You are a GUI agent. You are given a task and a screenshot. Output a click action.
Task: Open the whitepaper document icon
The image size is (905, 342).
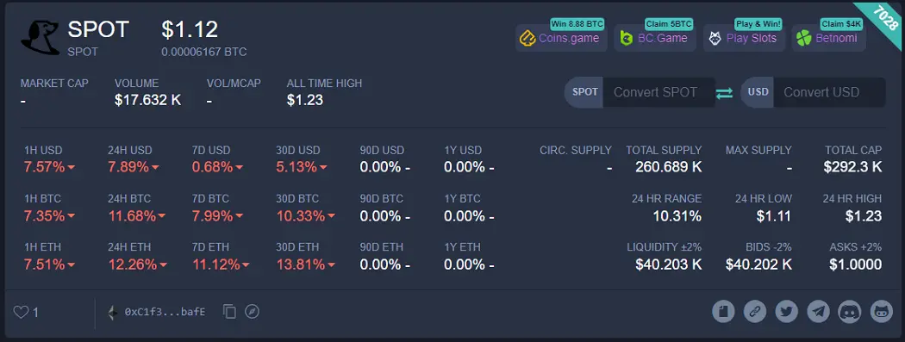[x=723, y=312]
